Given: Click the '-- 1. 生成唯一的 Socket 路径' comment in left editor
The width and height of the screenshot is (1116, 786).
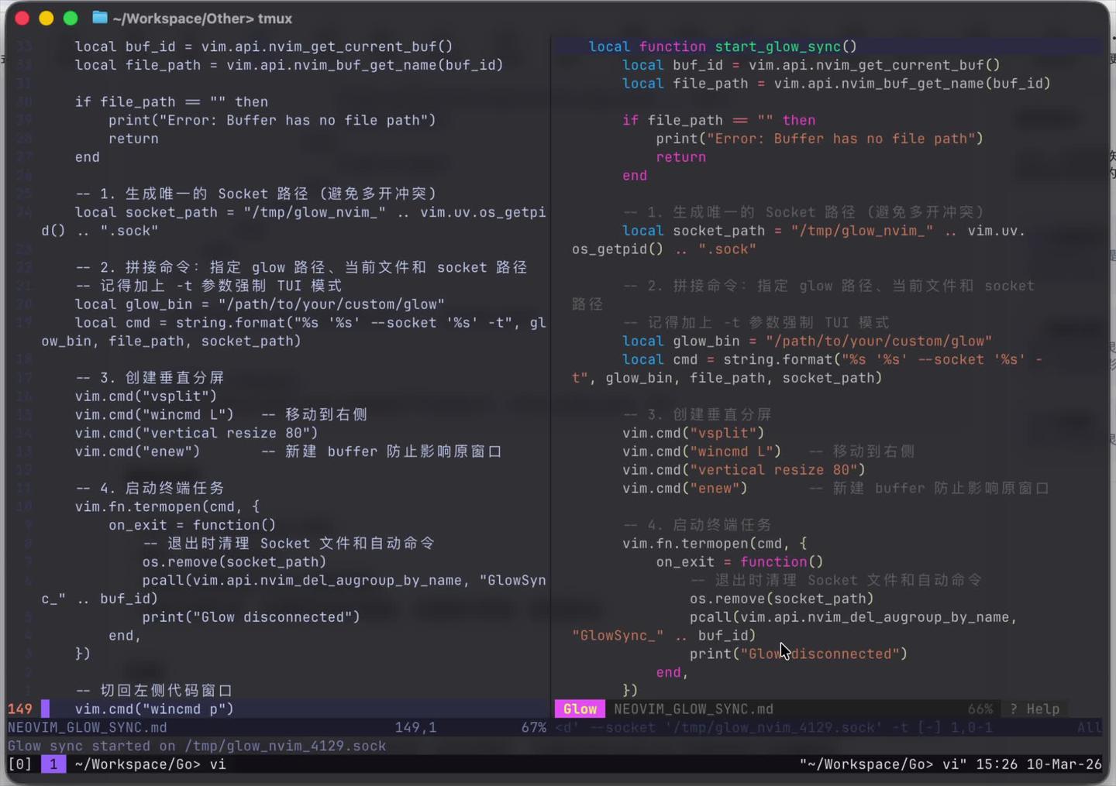Looking at the screenshot, I should point(256,194).
